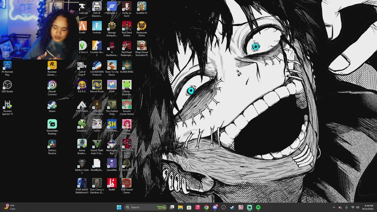Viewport: 377px width, 212px height.
Task: Open Microsoft Store from the taskbar
Action: click(189, 207)
